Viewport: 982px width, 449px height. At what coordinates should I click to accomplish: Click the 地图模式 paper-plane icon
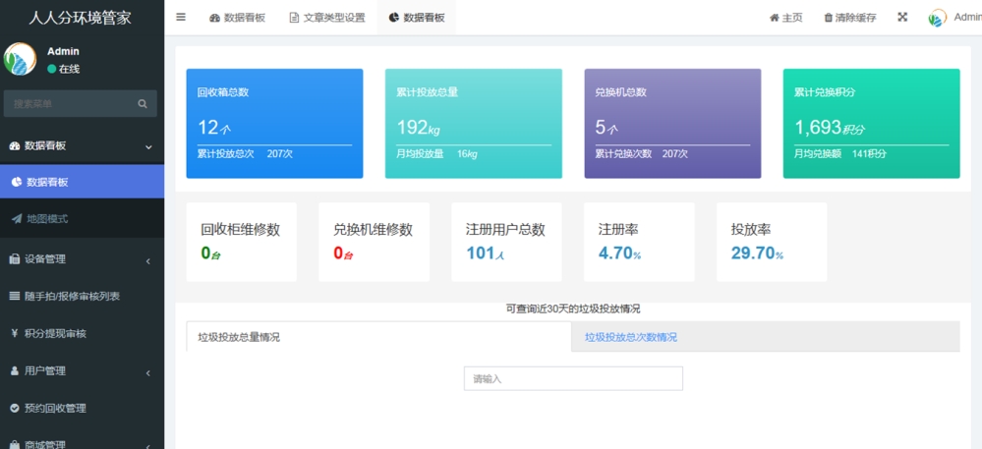(x=17, y=218)
